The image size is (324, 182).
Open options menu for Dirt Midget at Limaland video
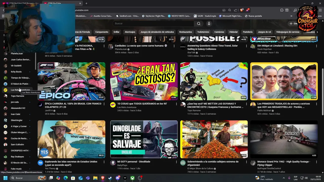316,46
